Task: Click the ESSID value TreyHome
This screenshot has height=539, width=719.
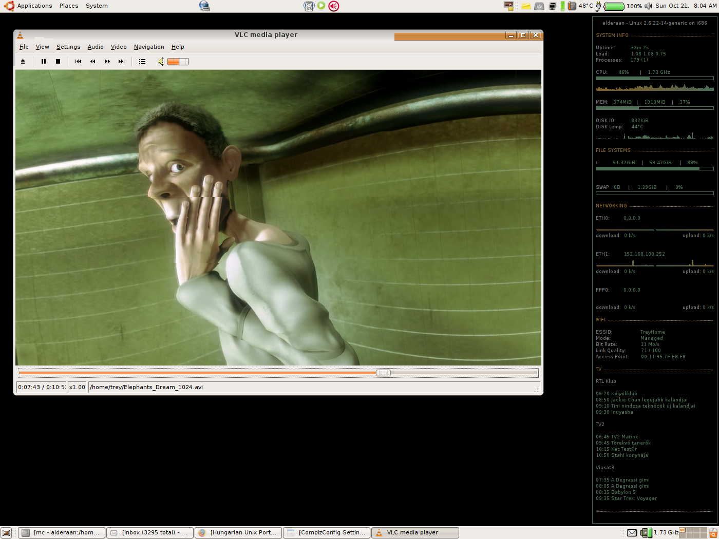Action: [x=652, y=332]
